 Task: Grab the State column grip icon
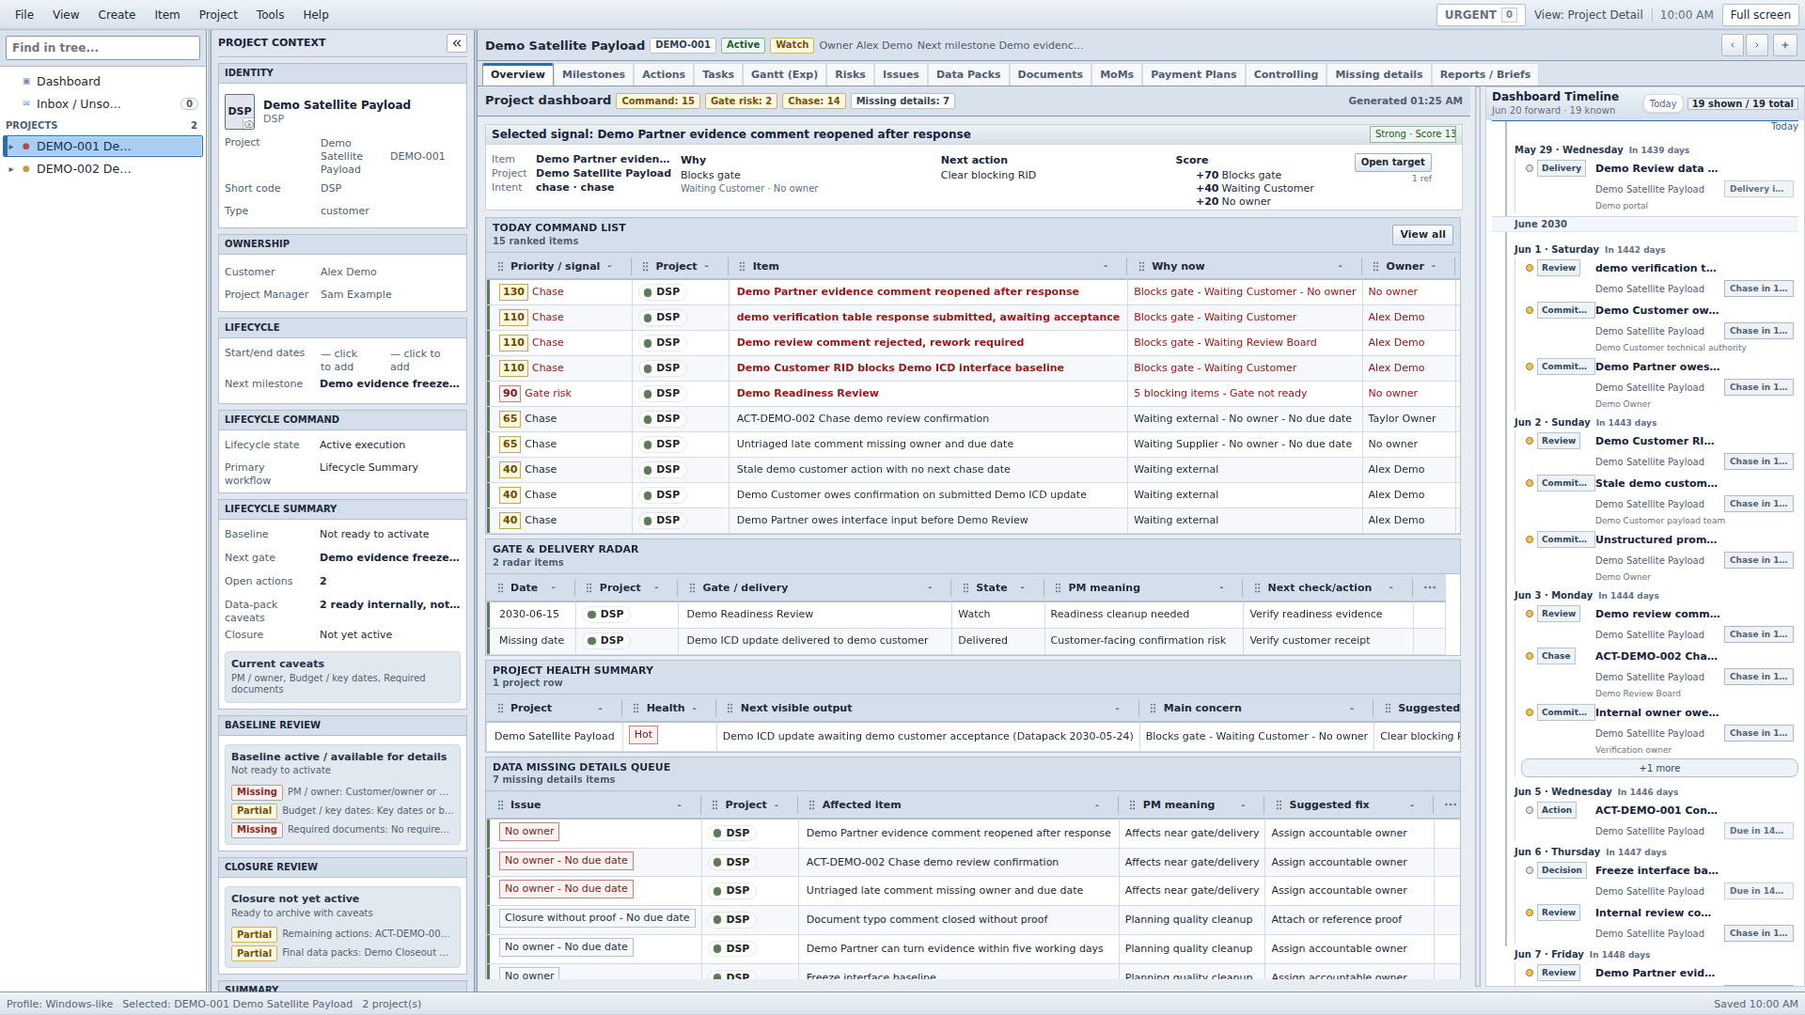965,588
